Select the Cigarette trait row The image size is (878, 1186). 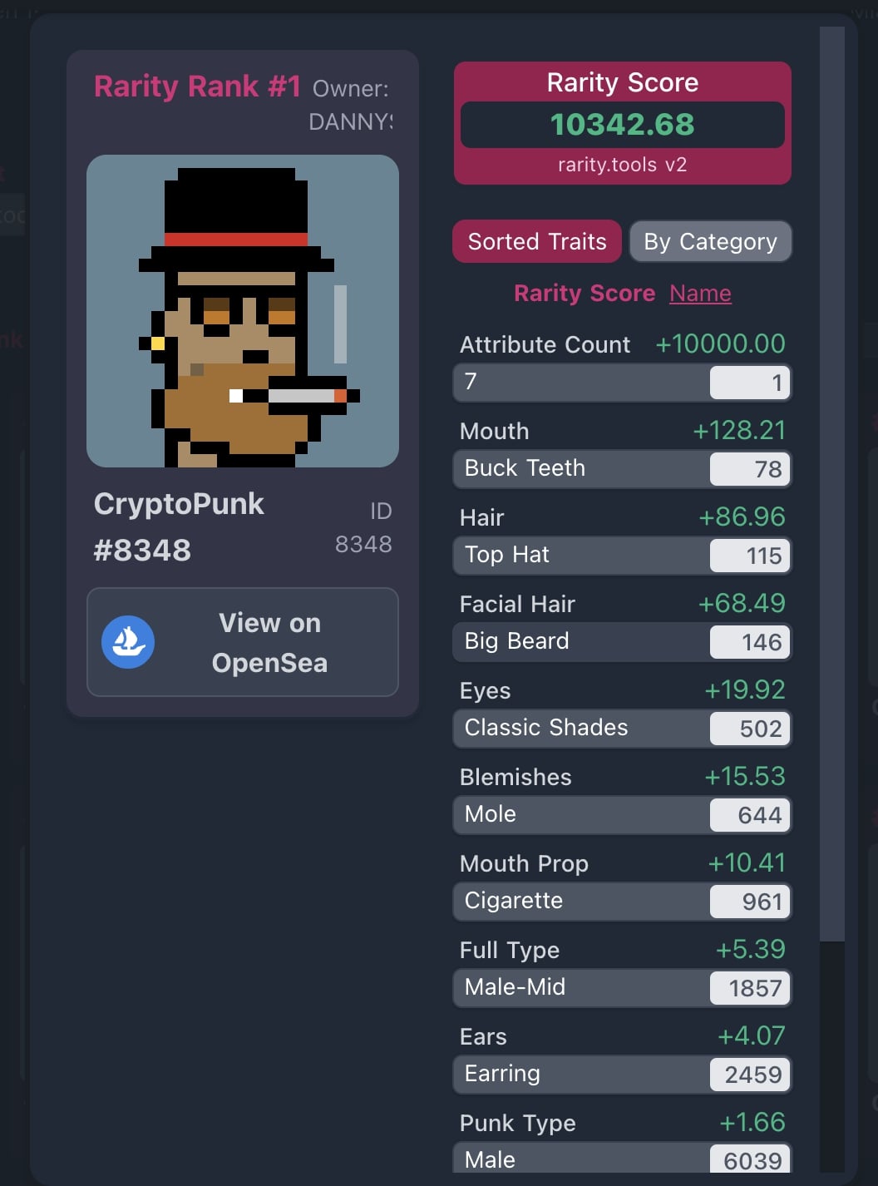click(622, 902)
